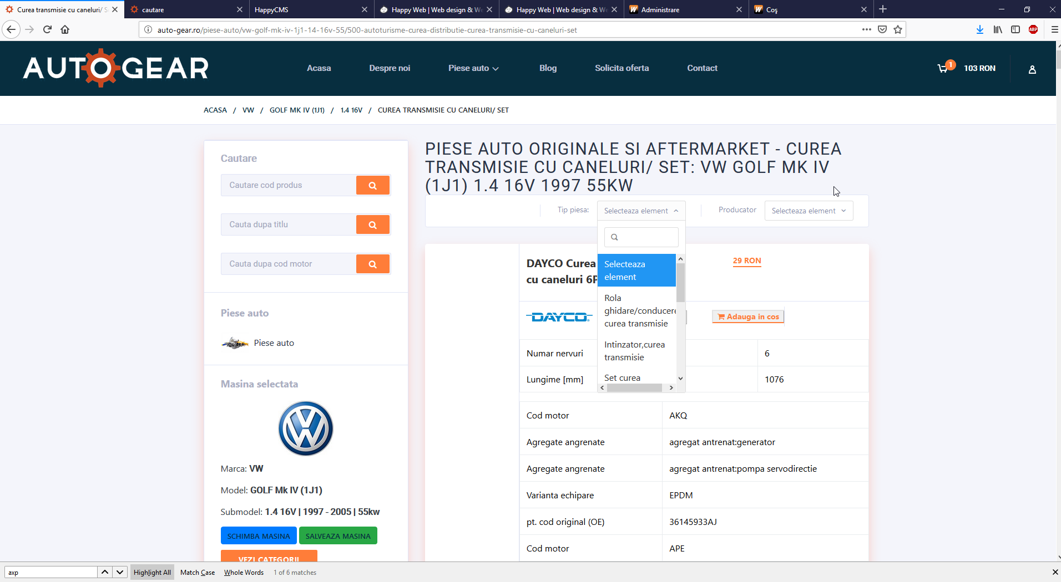Save page to Pocket icon
The height and width of the screenshot is (582, 1061).
(882, 29)
